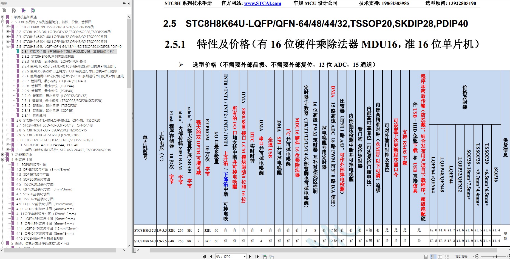The height and width of the screenshot is (259, 510).
Task: Open www.STCAI.com link in page header
Action: pyautogui.click(x=263, y=4)
